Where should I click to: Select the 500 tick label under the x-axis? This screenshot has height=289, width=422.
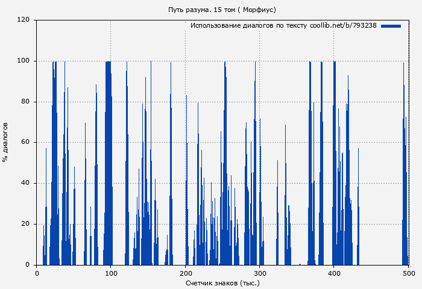coord(408,273)
